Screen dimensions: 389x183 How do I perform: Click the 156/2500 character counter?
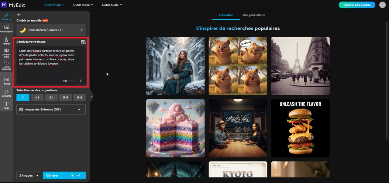pyautogui.click(x=69, y=81)
